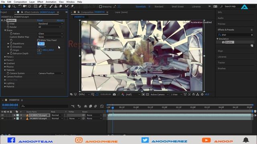Select the Rotation tool
The image size is (257, 144).
point(20,6)
